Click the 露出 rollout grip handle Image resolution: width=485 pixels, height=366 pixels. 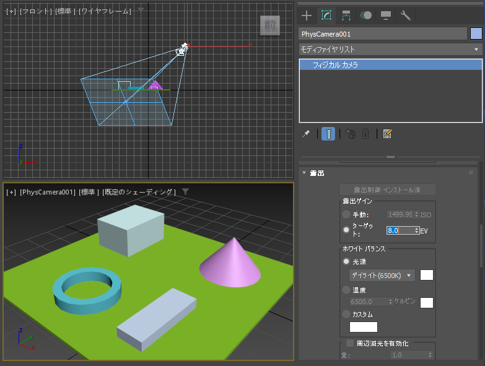[x=471, y=173]
